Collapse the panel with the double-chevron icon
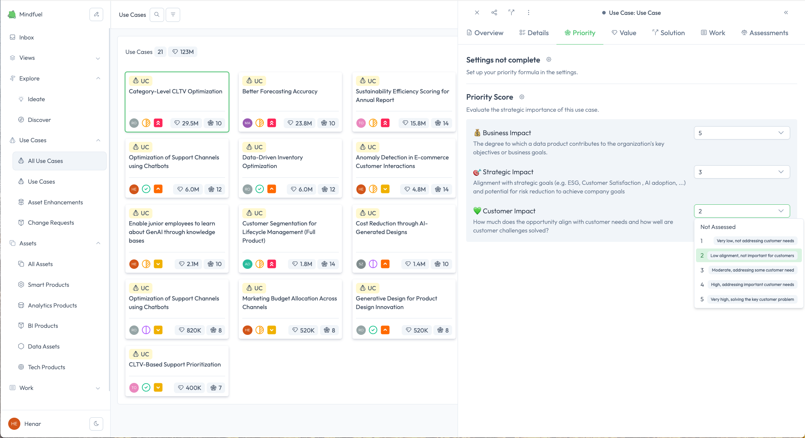The image size is (805, 438). (786, 13)
